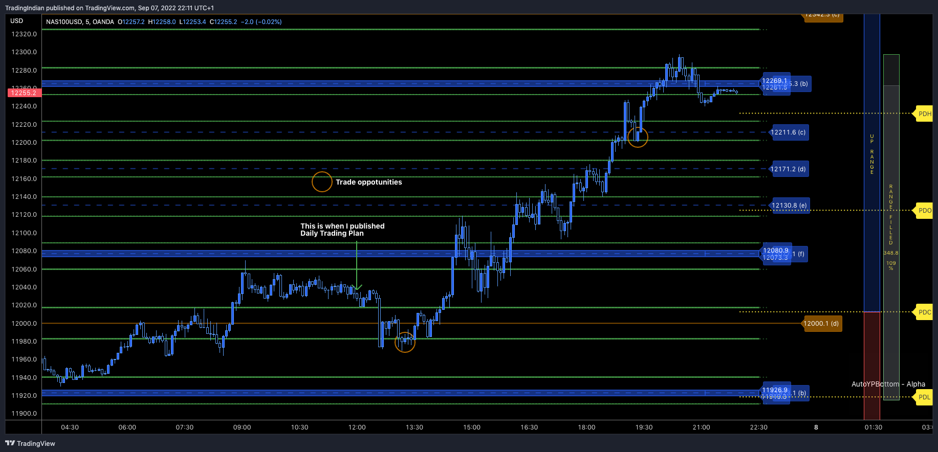The height and width of the screenshot is (452, 938).
Task: Click the yellow PDH label
Action: [x=924, y=114]
